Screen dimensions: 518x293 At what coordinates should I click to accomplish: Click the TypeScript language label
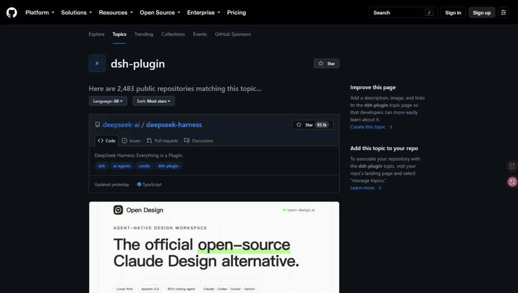pos(149,184)
